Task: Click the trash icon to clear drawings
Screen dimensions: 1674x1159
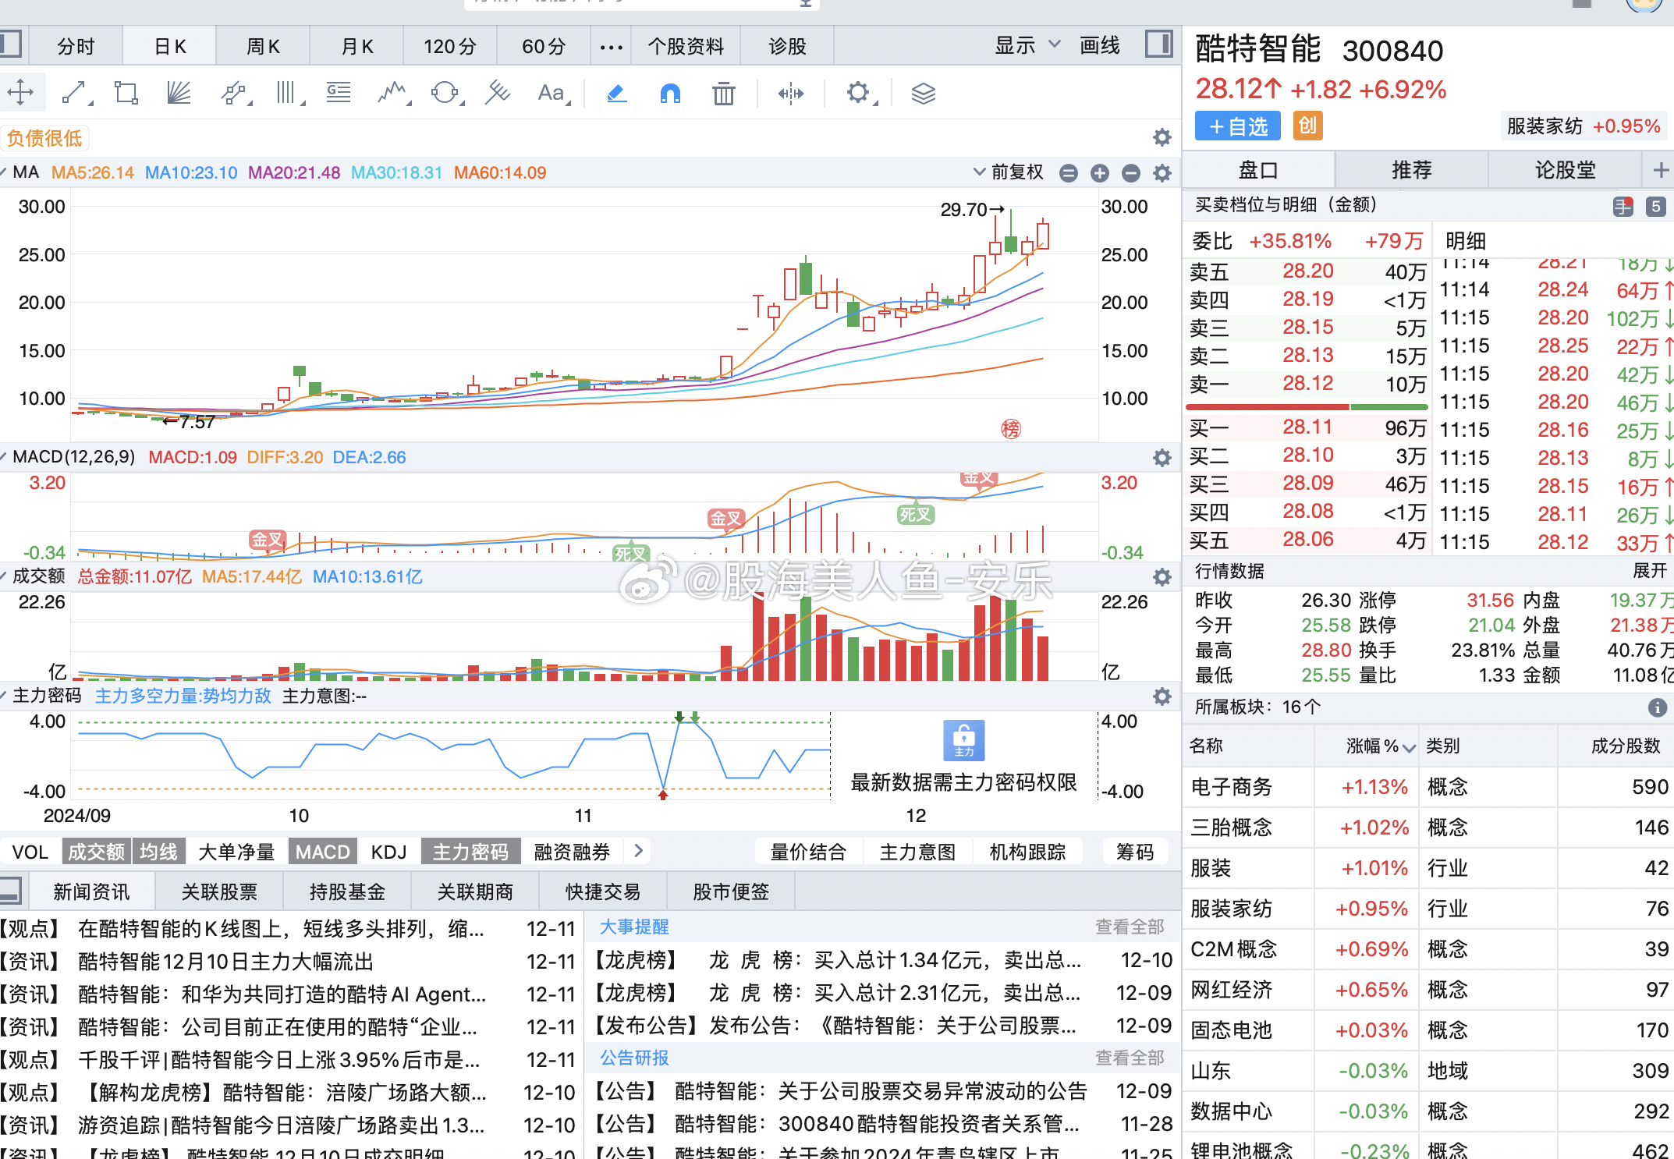Action: click(x=723, y=93)
